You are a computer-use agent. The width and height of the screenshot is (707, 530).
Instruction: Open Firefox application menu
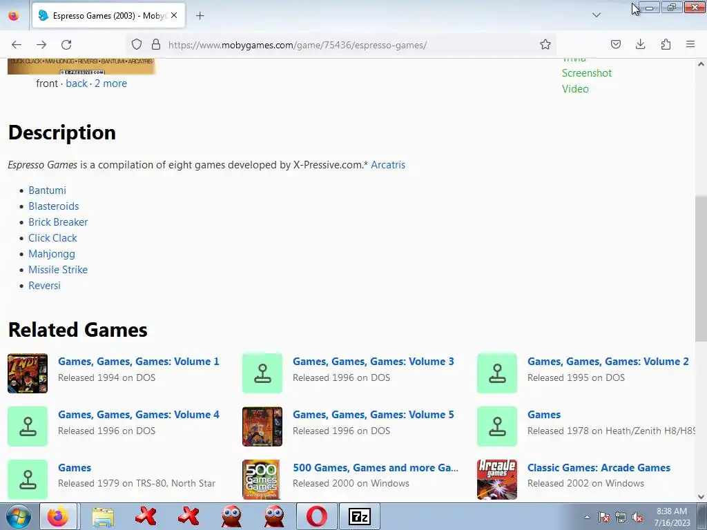[x=690, y=44]
